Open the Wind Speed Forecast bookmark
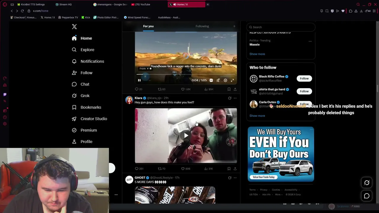 [137, 17]
